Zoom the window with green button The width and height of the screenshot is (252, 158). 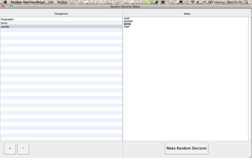pos(11,6)
